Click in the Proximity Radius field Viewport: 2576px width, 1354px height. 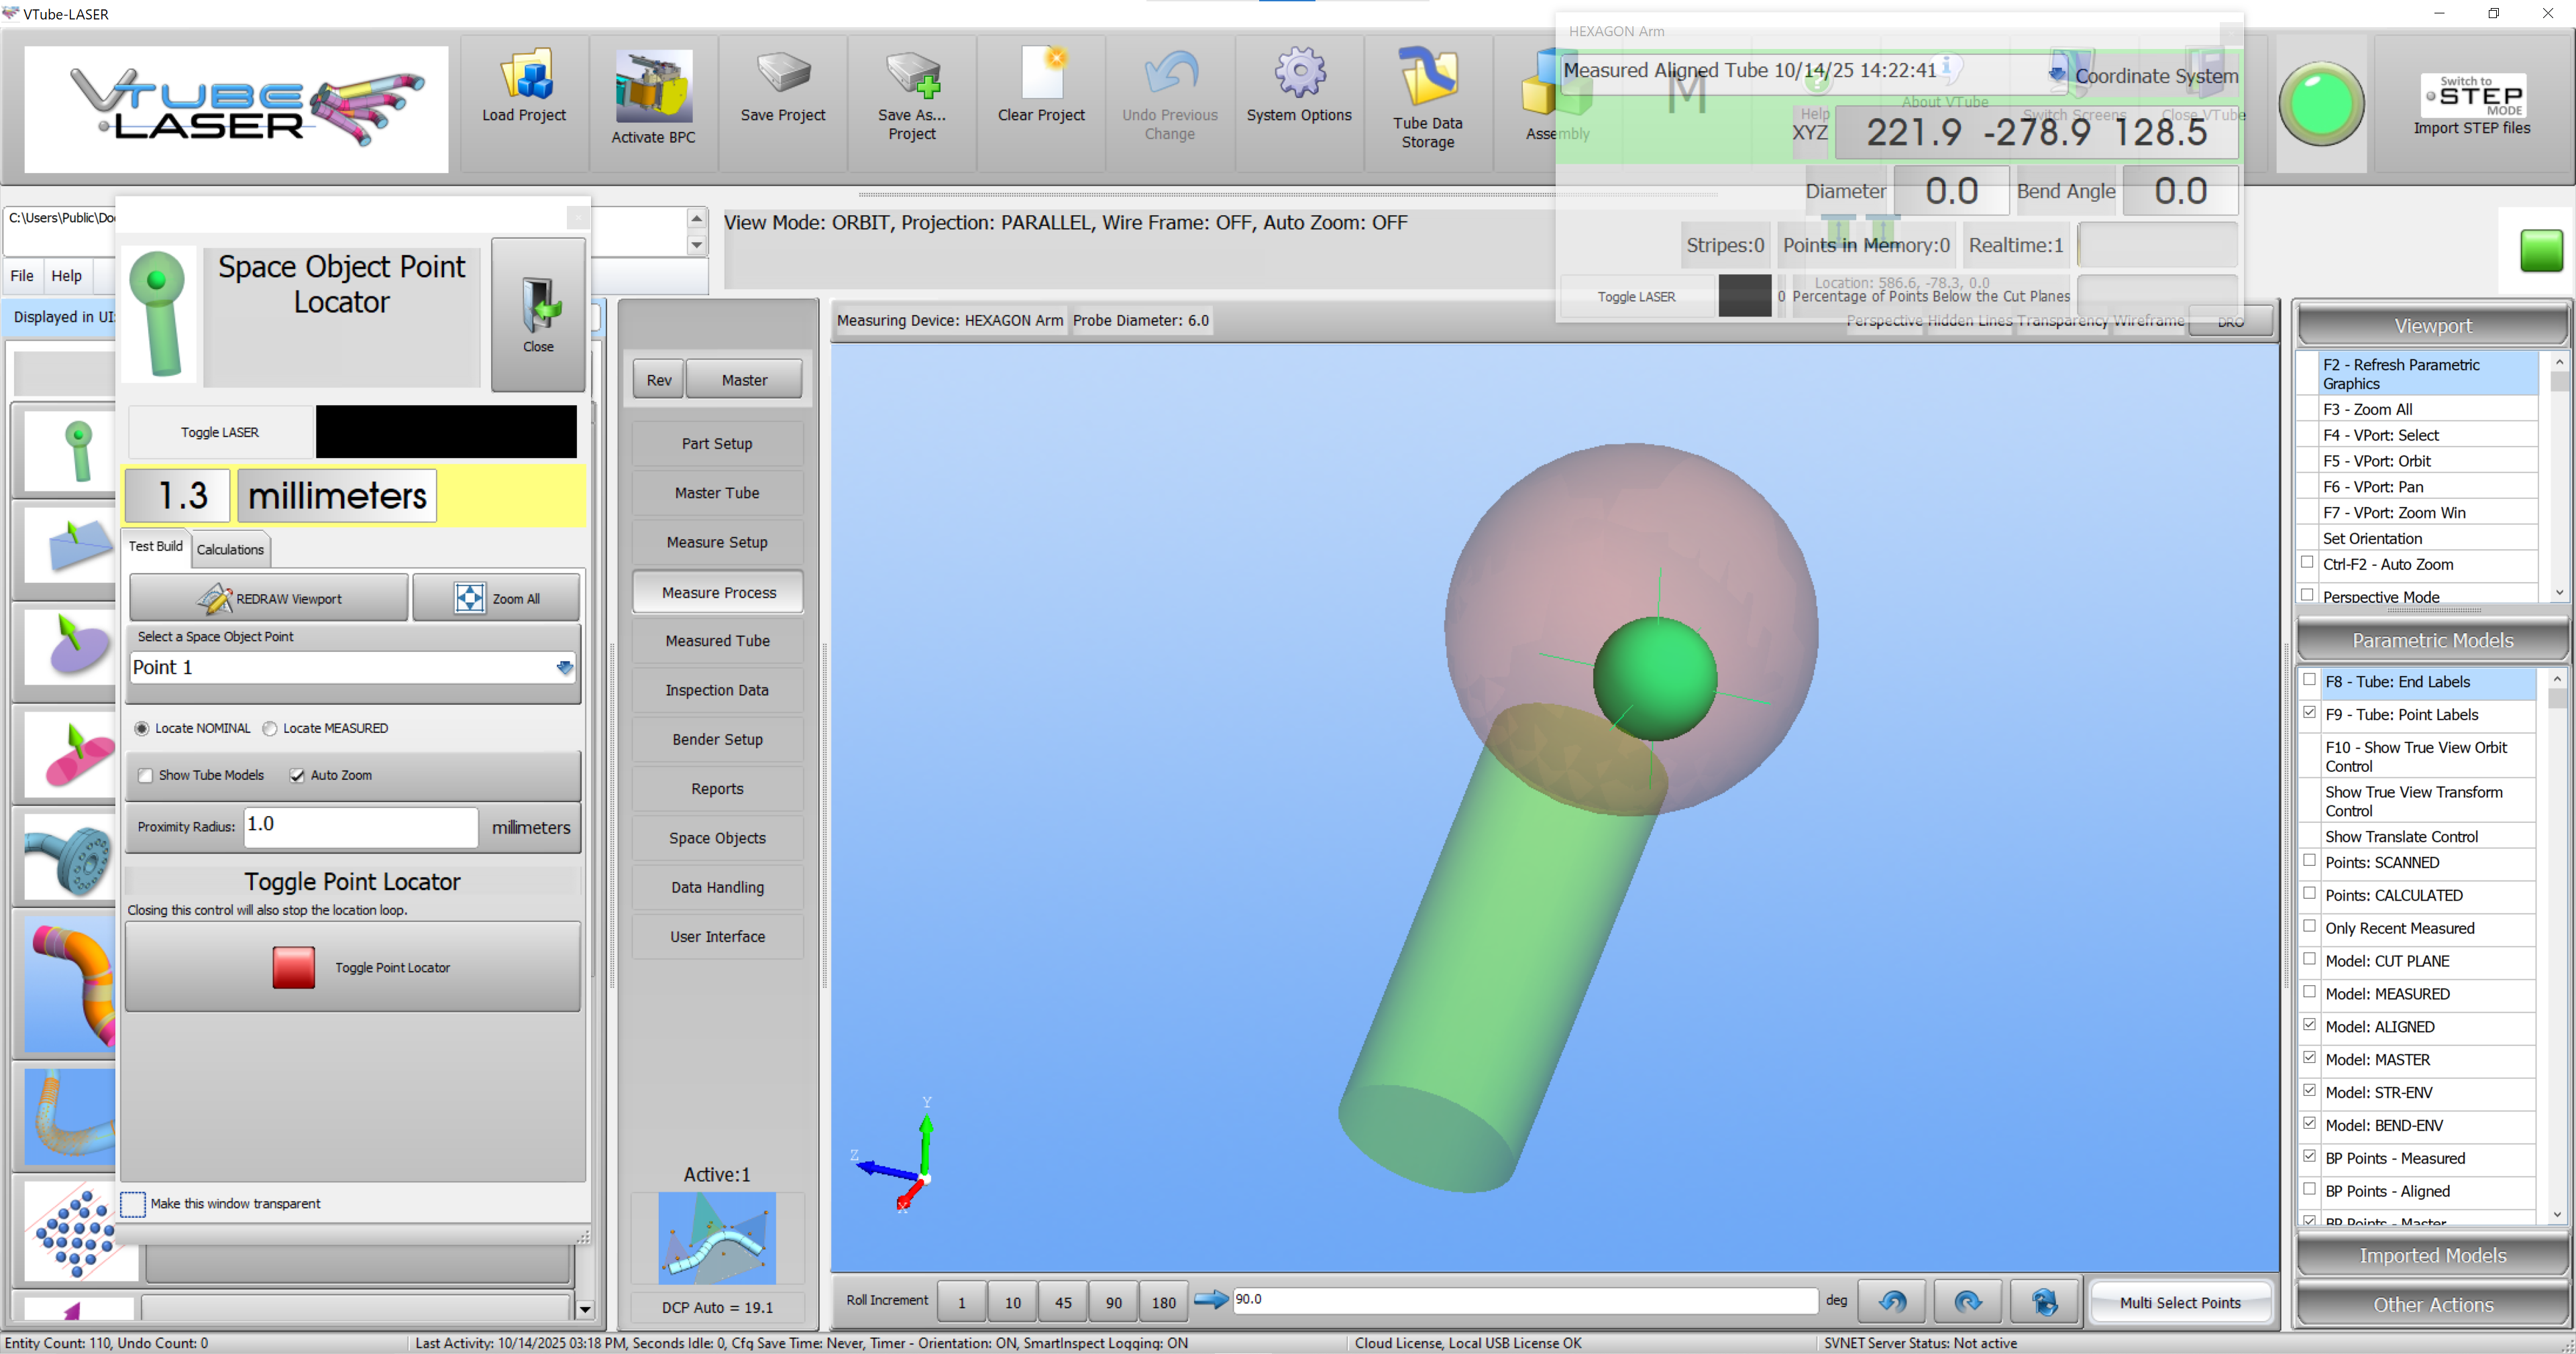[360, 825]
